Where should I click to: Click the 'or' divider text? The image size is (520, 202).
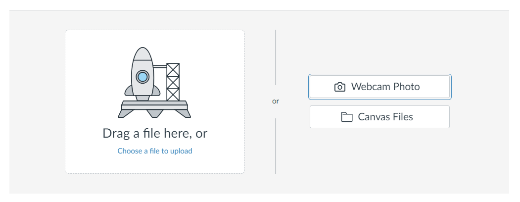pyautogui.click(x=276, y=101)
